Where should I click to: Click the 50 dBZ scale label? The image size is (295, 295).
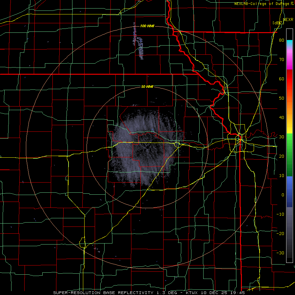(x=282, y=98)
